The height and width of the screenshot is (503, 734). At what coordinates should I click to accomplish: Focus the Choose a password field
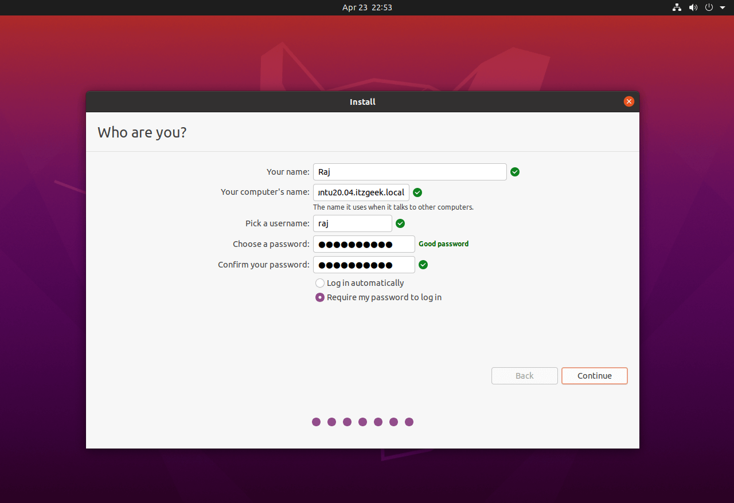(364, 244)
